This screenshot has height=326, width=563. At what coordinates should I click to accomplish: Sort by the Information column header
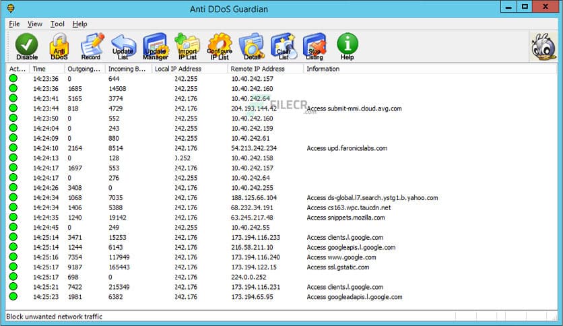[x=430, y=69]
